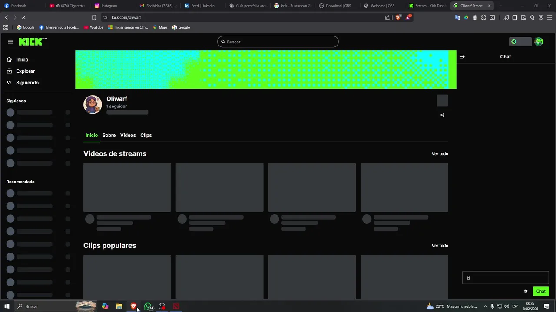Click the green Chat send button

click(x=541, y=291)
